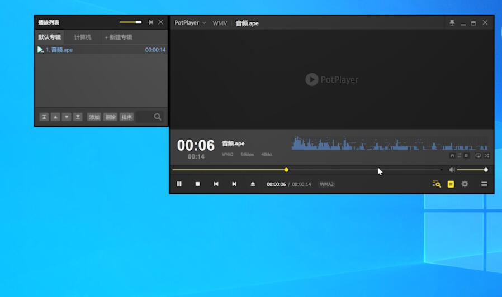This screenshot has width=502, height=297.
Task: Click the 00:00:14 duration in the playlist
Action: coord(155,50)
